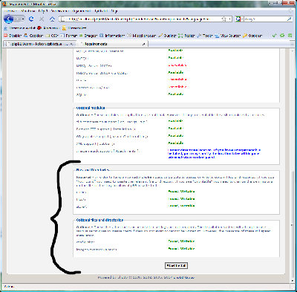Viewport: 297px width, 292px height.
Task: Open the Forms toolbar menu
Action: click(69, 36)
